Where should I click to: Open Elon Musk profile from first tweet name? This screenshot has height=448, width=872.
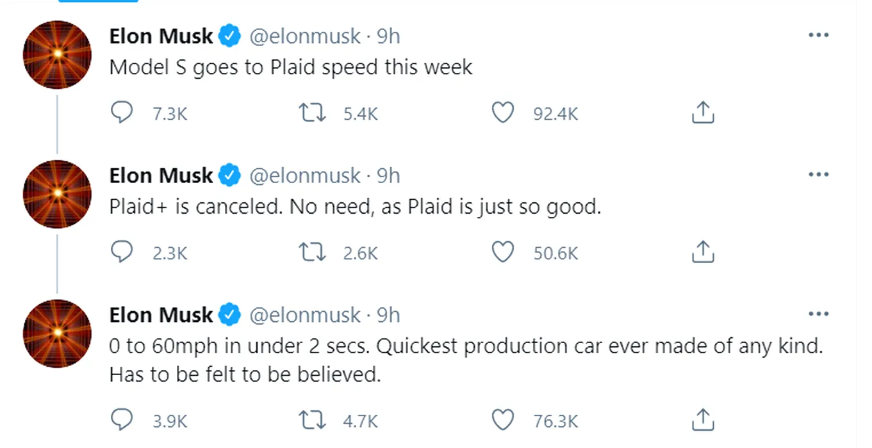161,36
